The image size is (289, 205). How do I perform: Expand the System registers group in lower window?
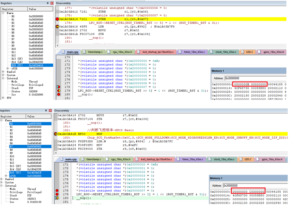(x=1, y=182)
